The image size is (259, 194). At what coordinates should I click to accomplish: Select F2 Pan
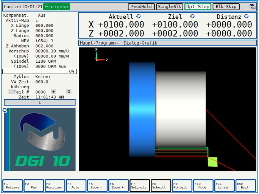[x=34, y=186]
